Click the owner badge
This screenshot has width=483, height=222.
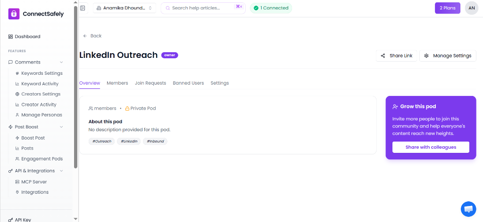tap(170, 55)
